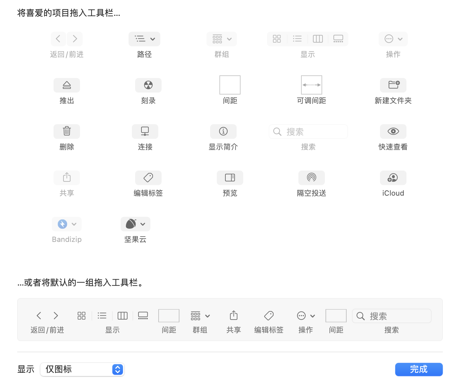
Task: Choose the gallery view in the palette's 显示 item
Action: click(338, 39)
